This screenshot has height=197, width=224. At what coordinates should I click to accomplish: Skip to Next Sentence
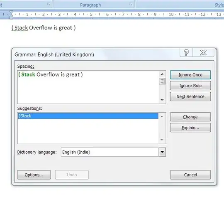click(x=190, y=96)
